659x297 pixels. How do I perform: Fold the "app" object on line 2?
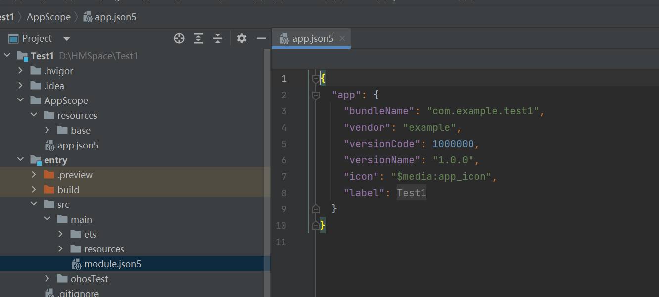[316, 95]
